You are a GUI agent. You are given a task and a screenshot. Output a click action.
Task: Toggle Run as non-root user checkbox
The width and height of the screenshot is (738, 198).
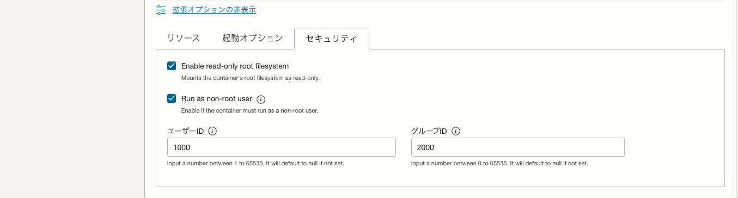tap(172, 98)
